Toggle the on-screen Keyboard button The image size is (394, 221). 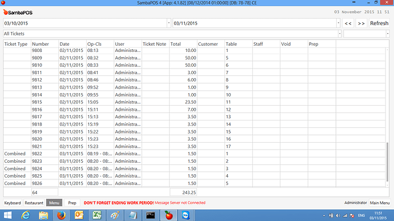(13, 203)
